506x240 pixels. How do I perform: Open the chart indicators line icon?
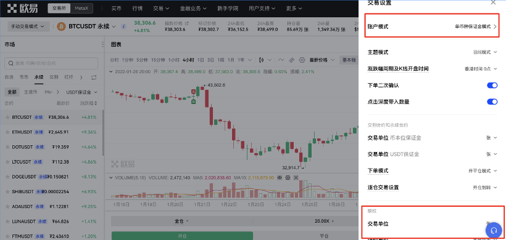tap(281, 60)
